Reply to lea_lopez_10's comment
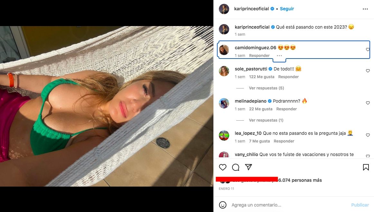Viewport: 374px width, 212px height. tap(284, 141)
